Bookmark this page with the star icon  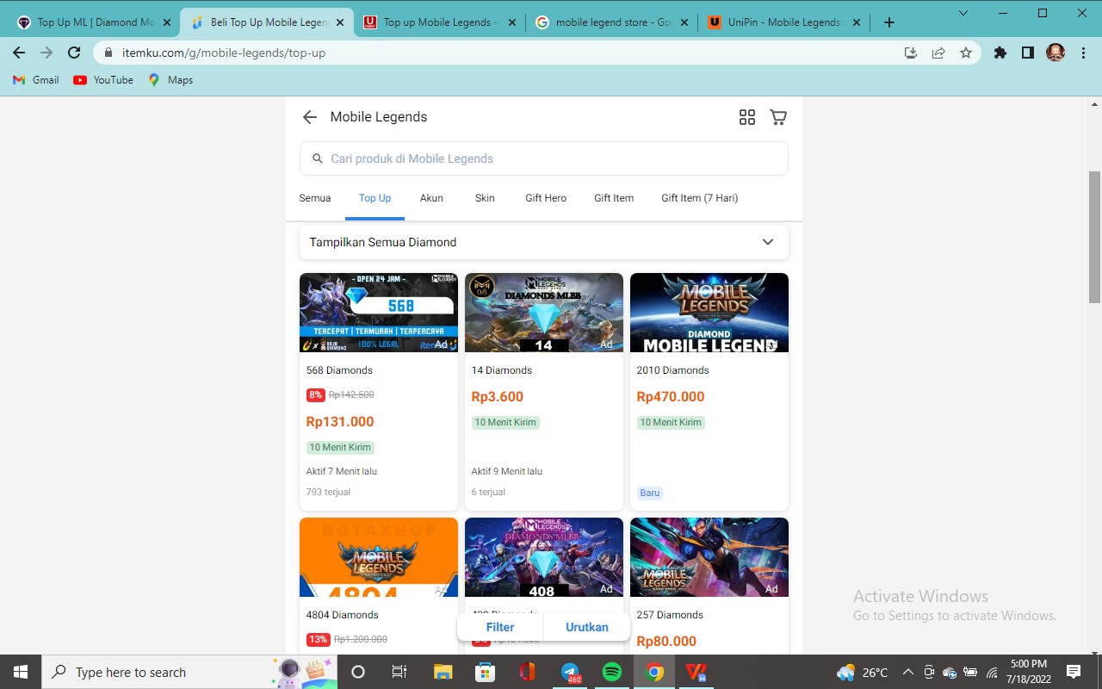click(966, 53)
